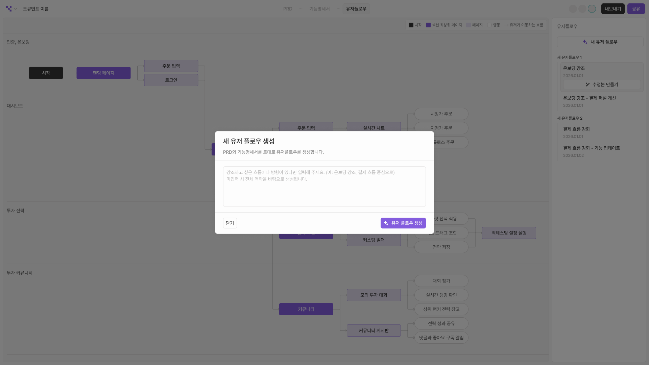Click the sparkle icon on 새 유저 플로우 button
This screenshot has width=649, height=365.
point(585,42)
